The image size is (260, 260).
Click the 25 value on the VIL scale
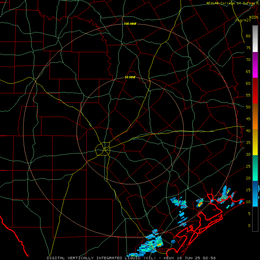(248, 166)
